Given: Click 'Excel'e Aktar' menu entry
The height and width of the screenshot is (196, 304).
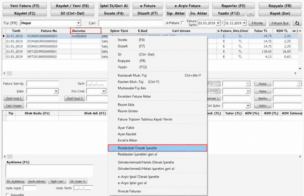Looking at the screenshot, I should 127,140.
